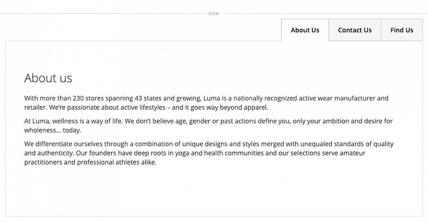Click the paragraph starting 'With more than 230'
Viewport: 428px width, 222px height.
[206, 103]
